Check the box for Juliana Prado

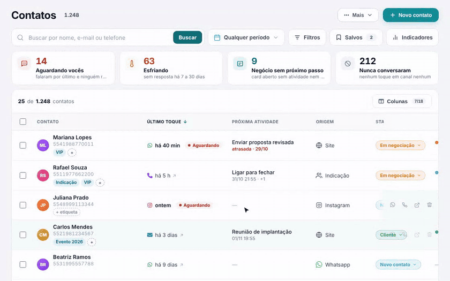(x=23, y=206)
